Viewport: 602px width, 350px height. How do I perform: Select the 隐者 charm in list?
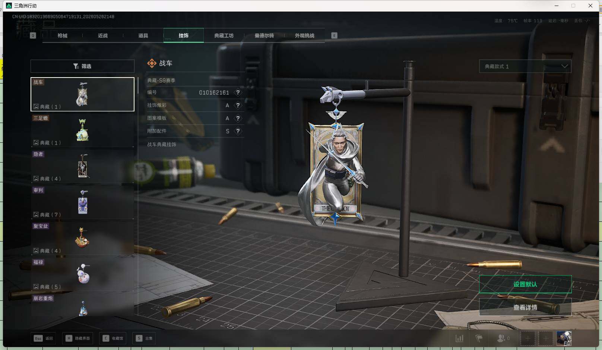tap(82, 166)
